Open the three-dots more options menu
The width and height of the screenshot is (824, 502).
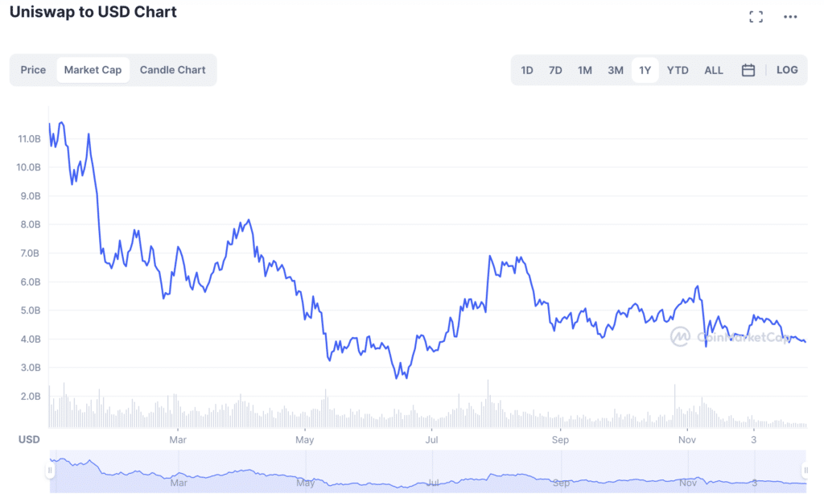tap(790, 17)
